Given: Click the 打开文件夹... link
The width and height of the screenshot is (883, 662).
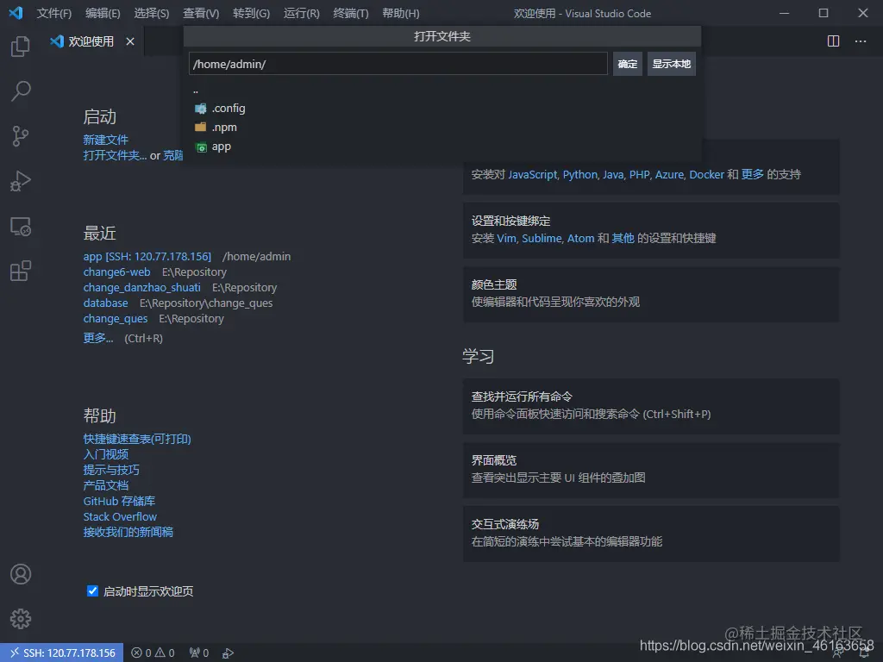Looking at the screenshot, I should point(115,155).
